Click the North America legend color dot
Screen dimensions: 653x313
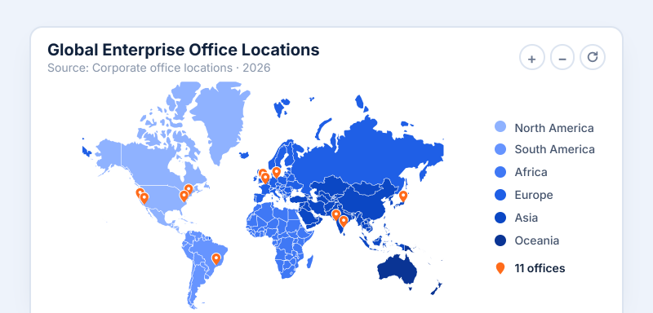[500, 127]
